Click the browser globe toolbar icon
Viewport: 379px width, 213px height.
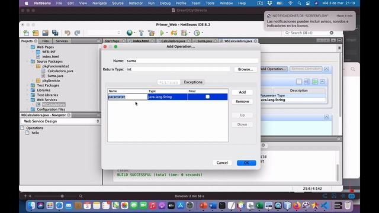(x=130, y=33)
